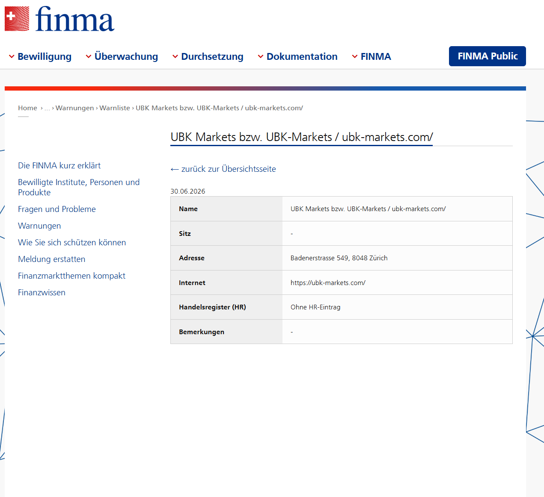
Task: Open Meldung erstatten sidebar link
Action: [51, 259]
